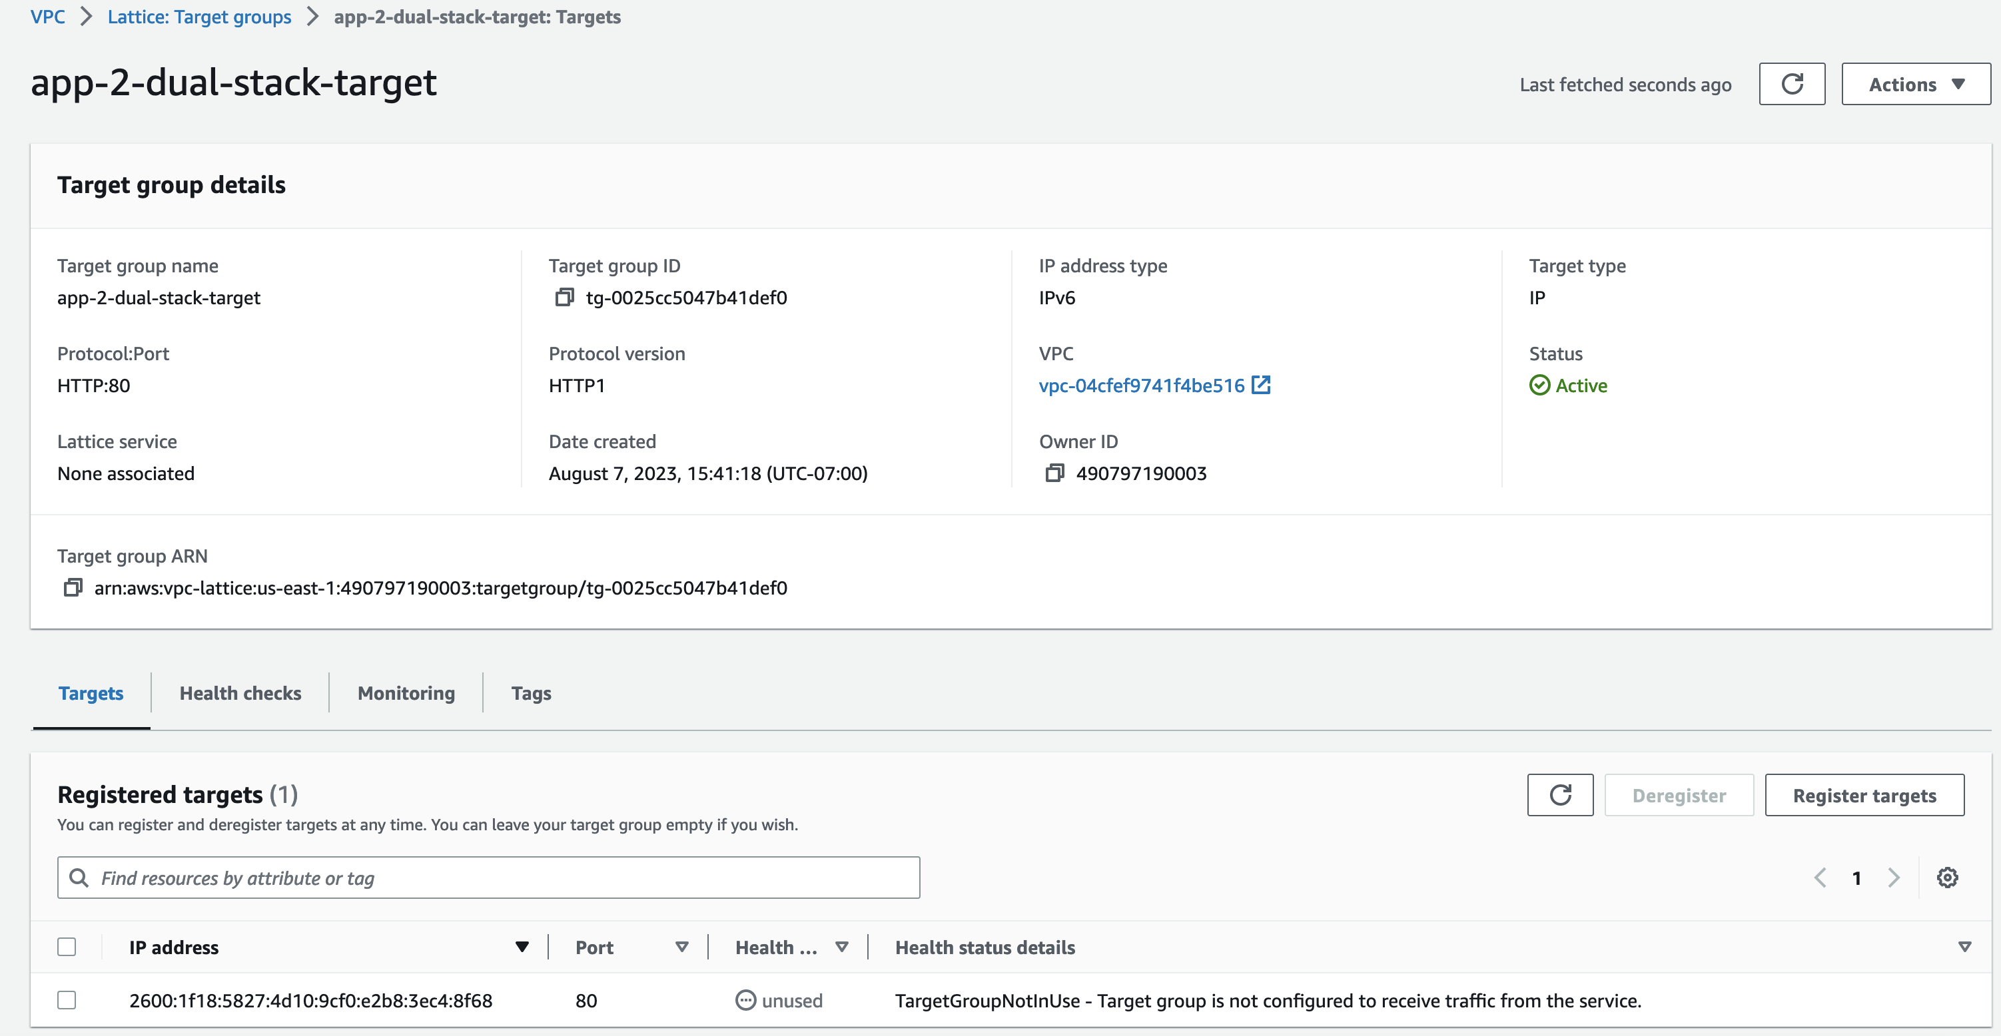Go to previous page of targets

click(x=1820, y=878)
